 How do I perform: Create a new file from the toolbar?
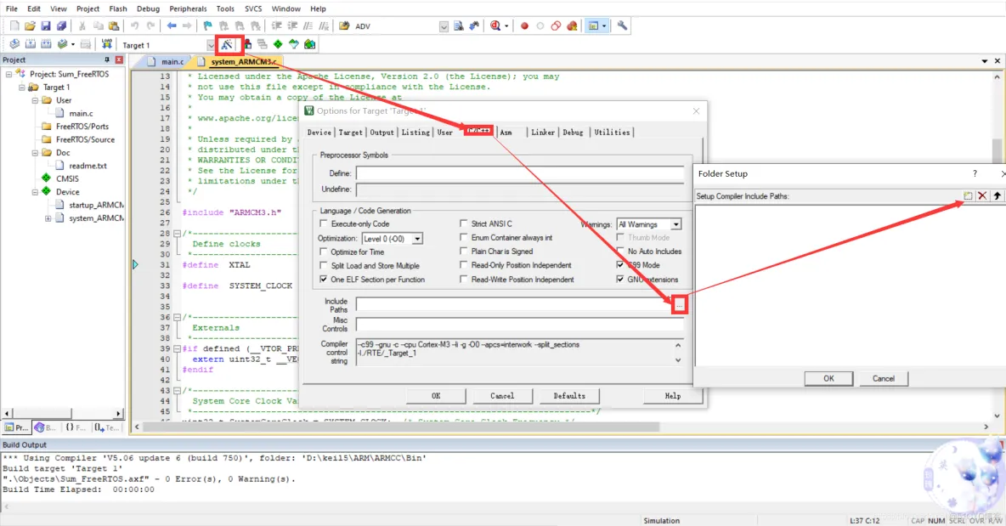tap(14, 25)
